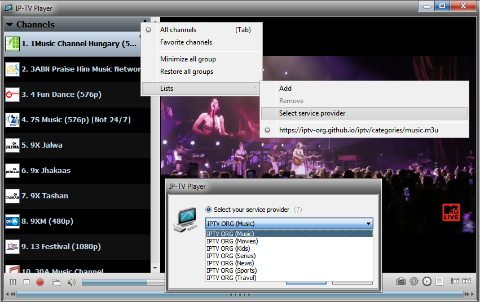This screenshot has height=302, width=480.
Task: Select channel 5. 9X Jalwa
Action: pyautogui.click(x=77, y=145)
